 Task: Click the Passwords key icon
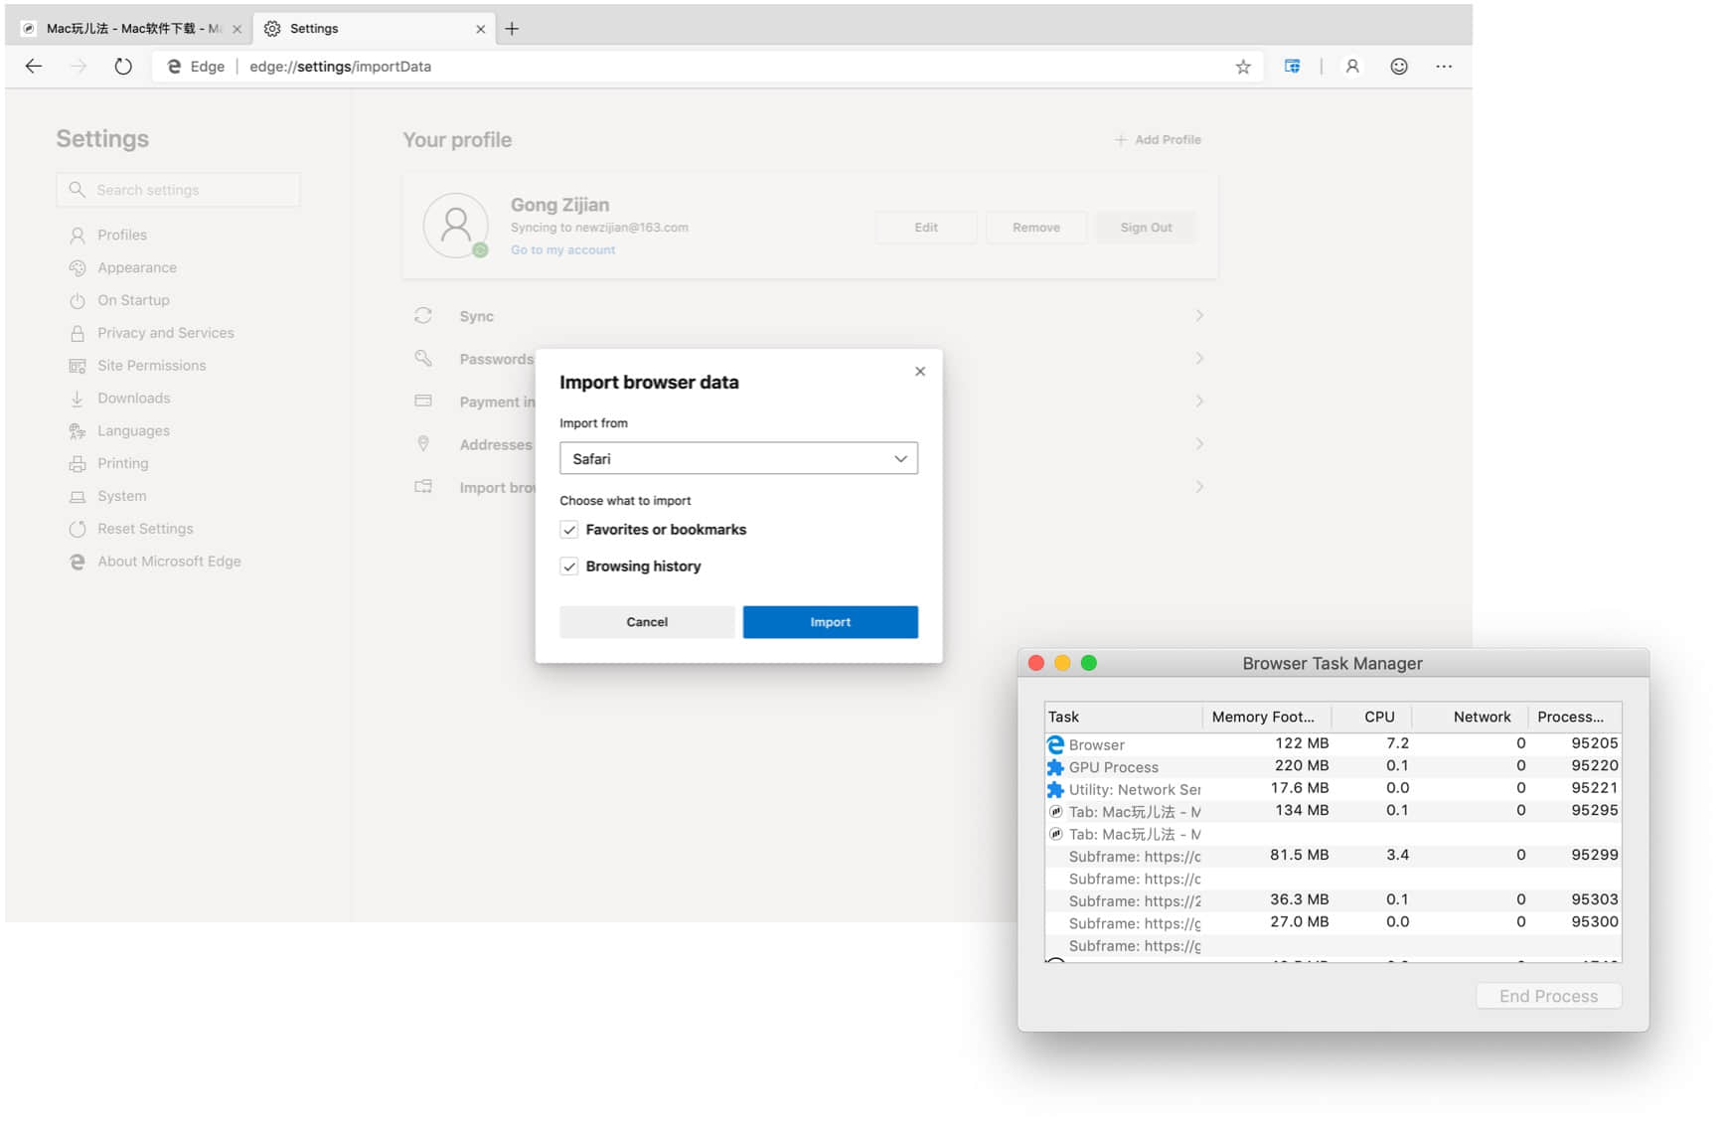(x=423, y=358)
